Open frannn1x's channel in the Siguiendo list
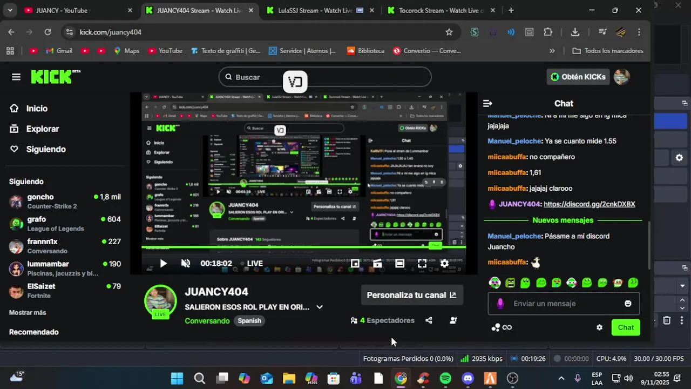 tap(65, 246)
